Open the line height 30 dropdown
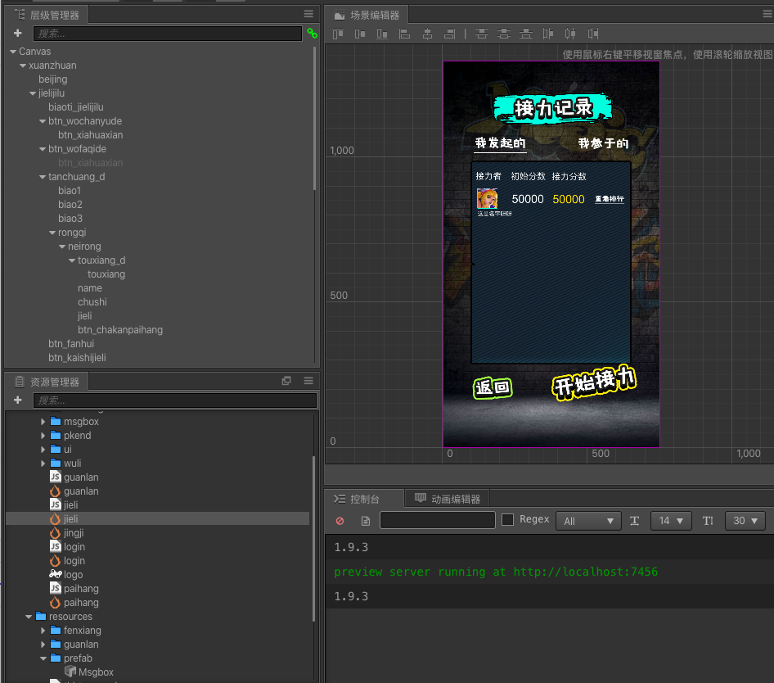The image size is (774, 683). coord(745,521)
